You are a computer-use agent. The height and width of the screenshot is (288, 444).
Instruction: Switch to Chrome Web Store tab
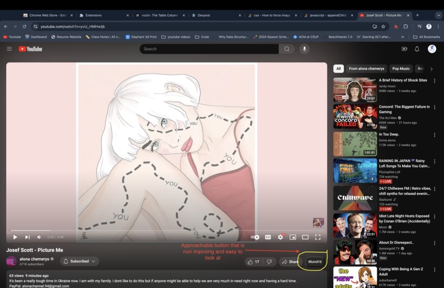47,15
